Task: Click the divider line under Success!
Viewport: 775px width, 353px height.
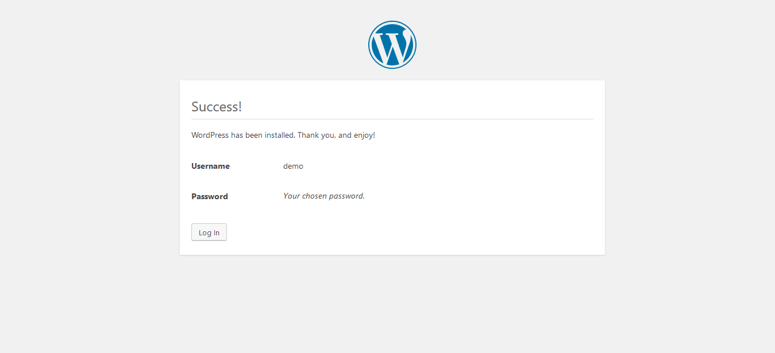Action: click(392, 119)
